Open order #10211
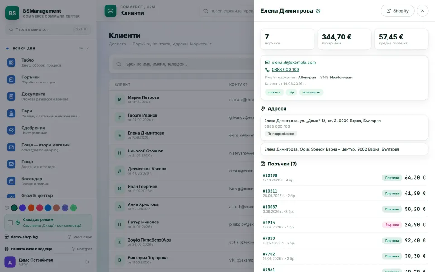 click(x=344, y=193)
